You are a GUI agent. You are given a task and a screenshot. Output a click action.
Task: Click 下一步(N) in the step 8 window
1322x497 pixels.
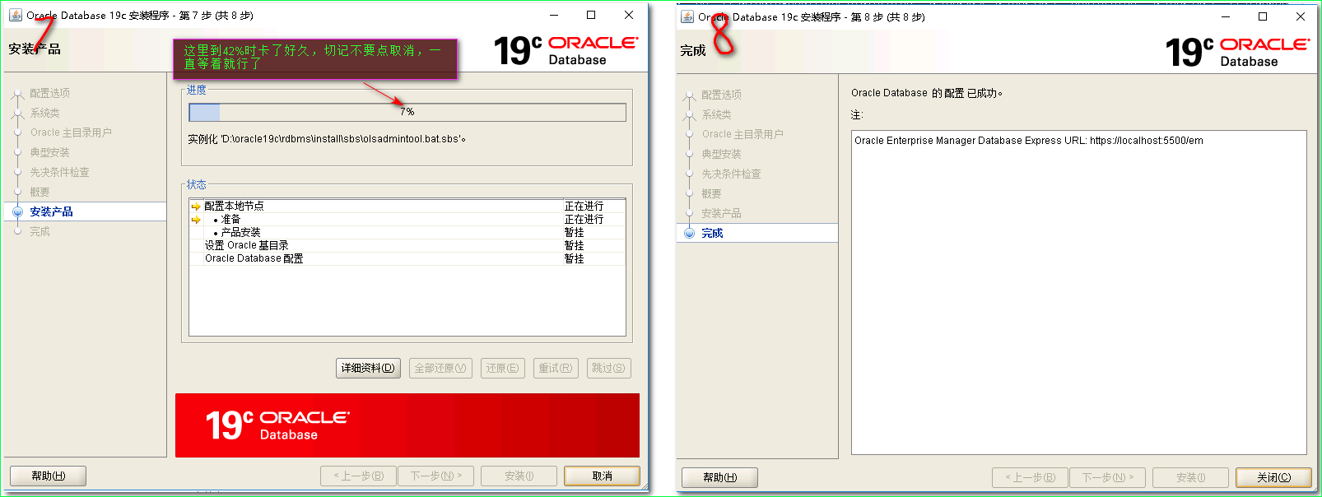tap(1108, 477)
